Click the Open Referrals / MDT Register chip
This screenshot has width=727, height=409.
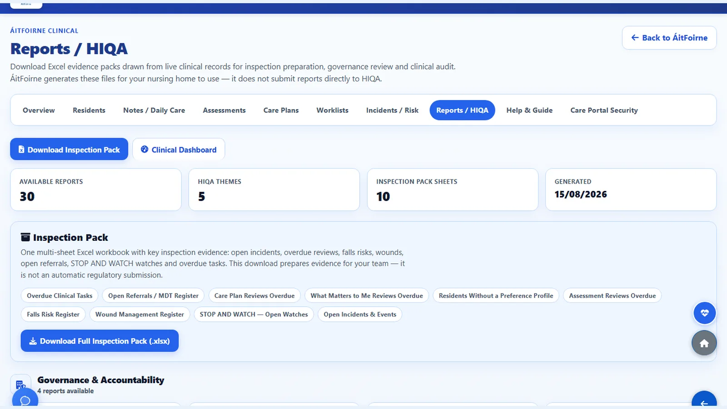point(153,296)
